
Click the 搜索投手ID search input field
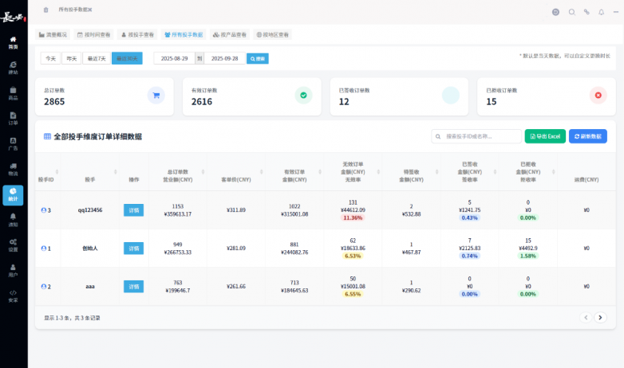[476, 136]
